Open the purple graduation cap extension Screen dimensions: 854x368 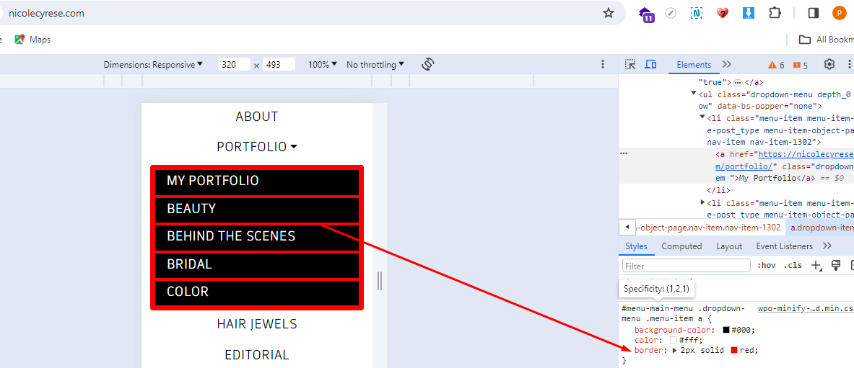coord(647,14)
